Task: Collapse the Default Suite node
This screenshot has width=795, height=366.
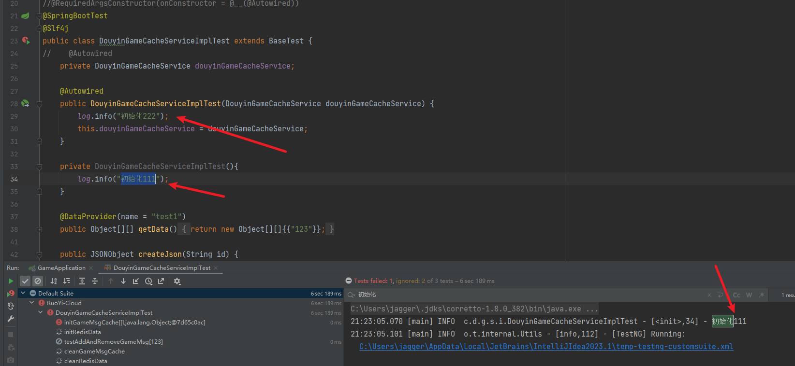Action: (23, 293)
